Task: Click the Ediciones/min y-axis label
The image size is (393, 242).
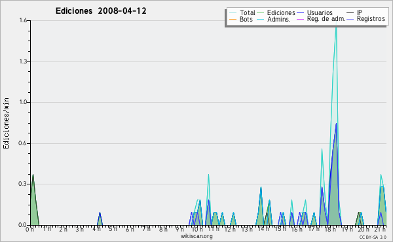Action: [6, 123]
